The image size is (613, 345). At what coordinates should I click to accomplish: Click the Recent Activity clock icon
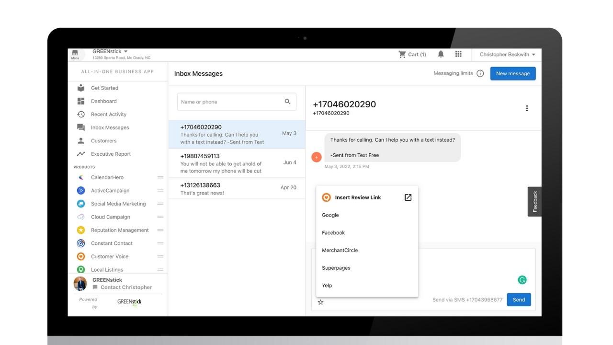tap(80, 114)
